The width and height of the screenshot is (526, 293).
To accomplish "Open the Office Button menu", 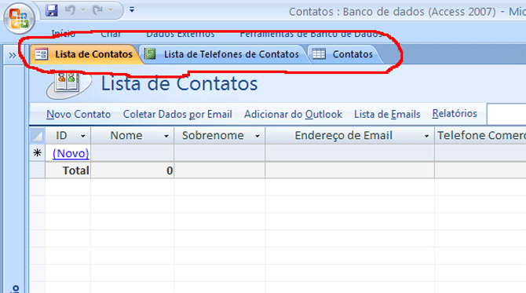I will point(19,18).
